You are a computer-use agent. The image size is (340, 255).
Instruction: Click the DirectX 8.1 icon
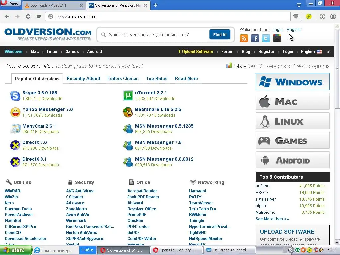coord(15,162)
